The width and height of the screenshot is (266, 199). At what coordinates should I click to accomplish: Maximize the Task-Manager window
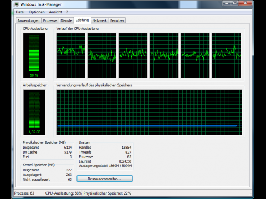(x=235, y=3)
